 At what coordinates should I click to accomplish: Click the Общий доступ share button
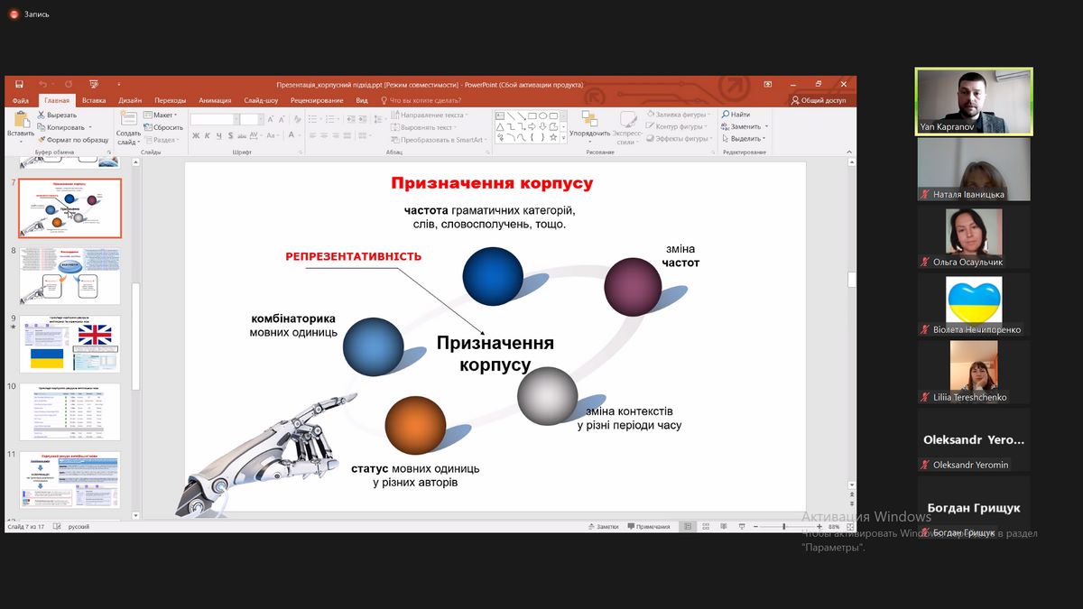(818, 100)
